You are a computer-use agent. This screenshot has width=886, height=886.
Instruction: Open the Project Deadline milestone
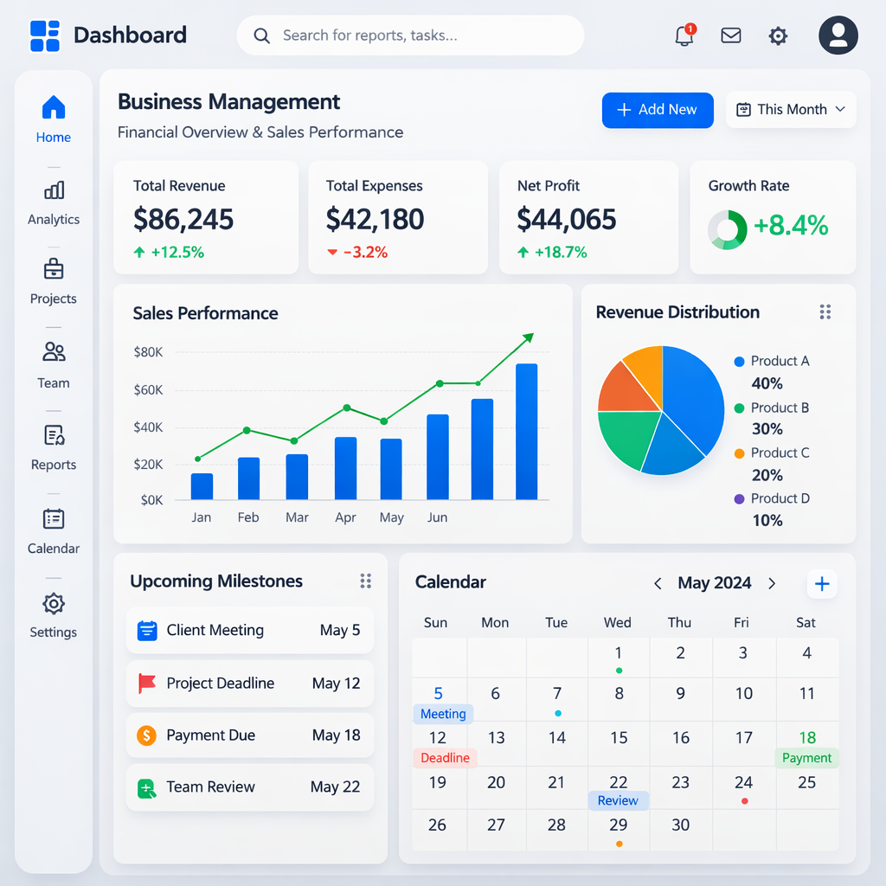250,684
